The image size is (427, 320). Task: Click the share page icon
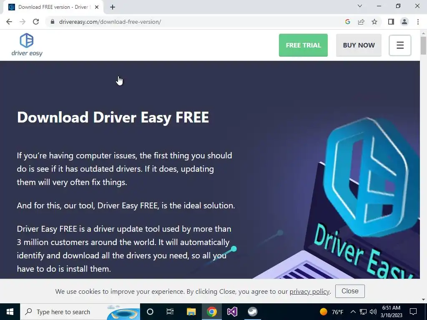[361, 22]
